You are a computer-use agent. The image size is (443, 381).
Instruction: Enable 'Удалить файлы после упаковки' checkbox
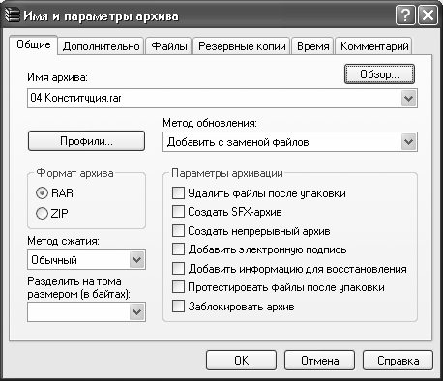(178, 193)
